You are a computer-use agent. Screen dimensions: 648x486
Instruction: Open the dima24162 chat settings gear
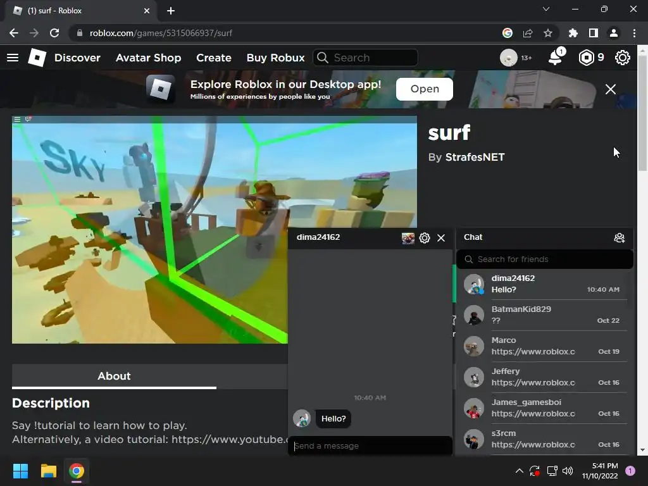425,238
